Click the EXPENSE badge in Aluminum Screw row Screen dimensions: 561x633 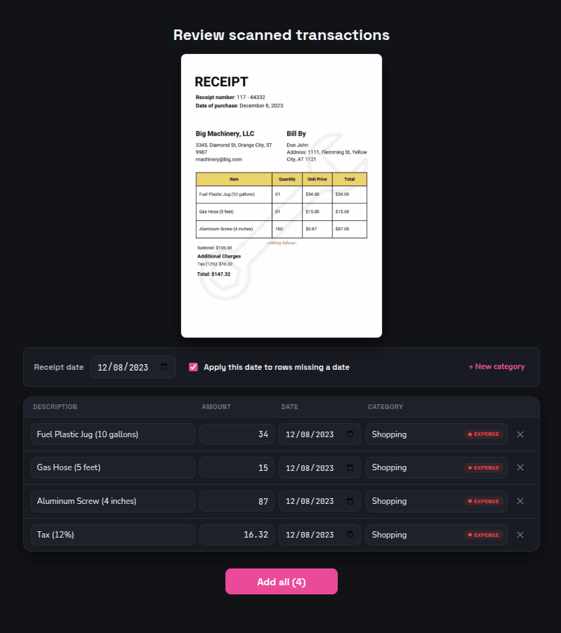click(484, 501)
